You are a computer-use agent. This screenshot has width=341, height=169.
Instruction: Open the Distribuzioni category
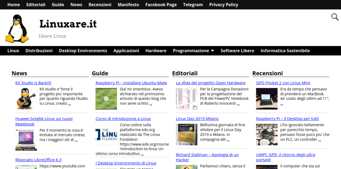pos(39,51)
